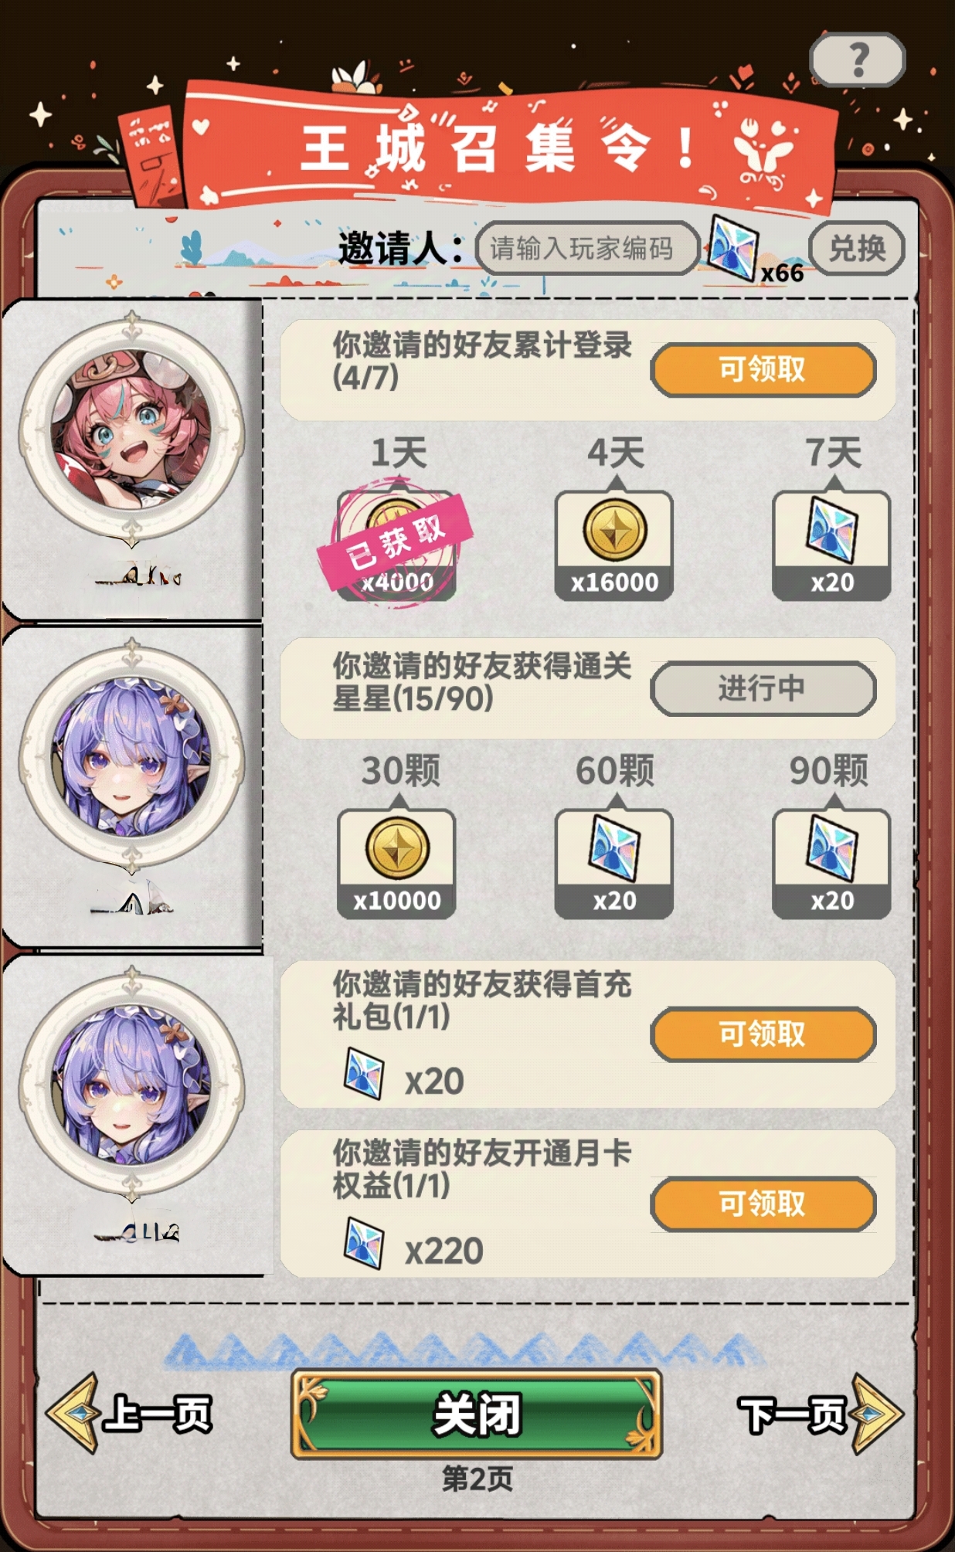Claim the cumulative friend login reward
This screenshot has height=1552, width=955.
pos(763,369)
